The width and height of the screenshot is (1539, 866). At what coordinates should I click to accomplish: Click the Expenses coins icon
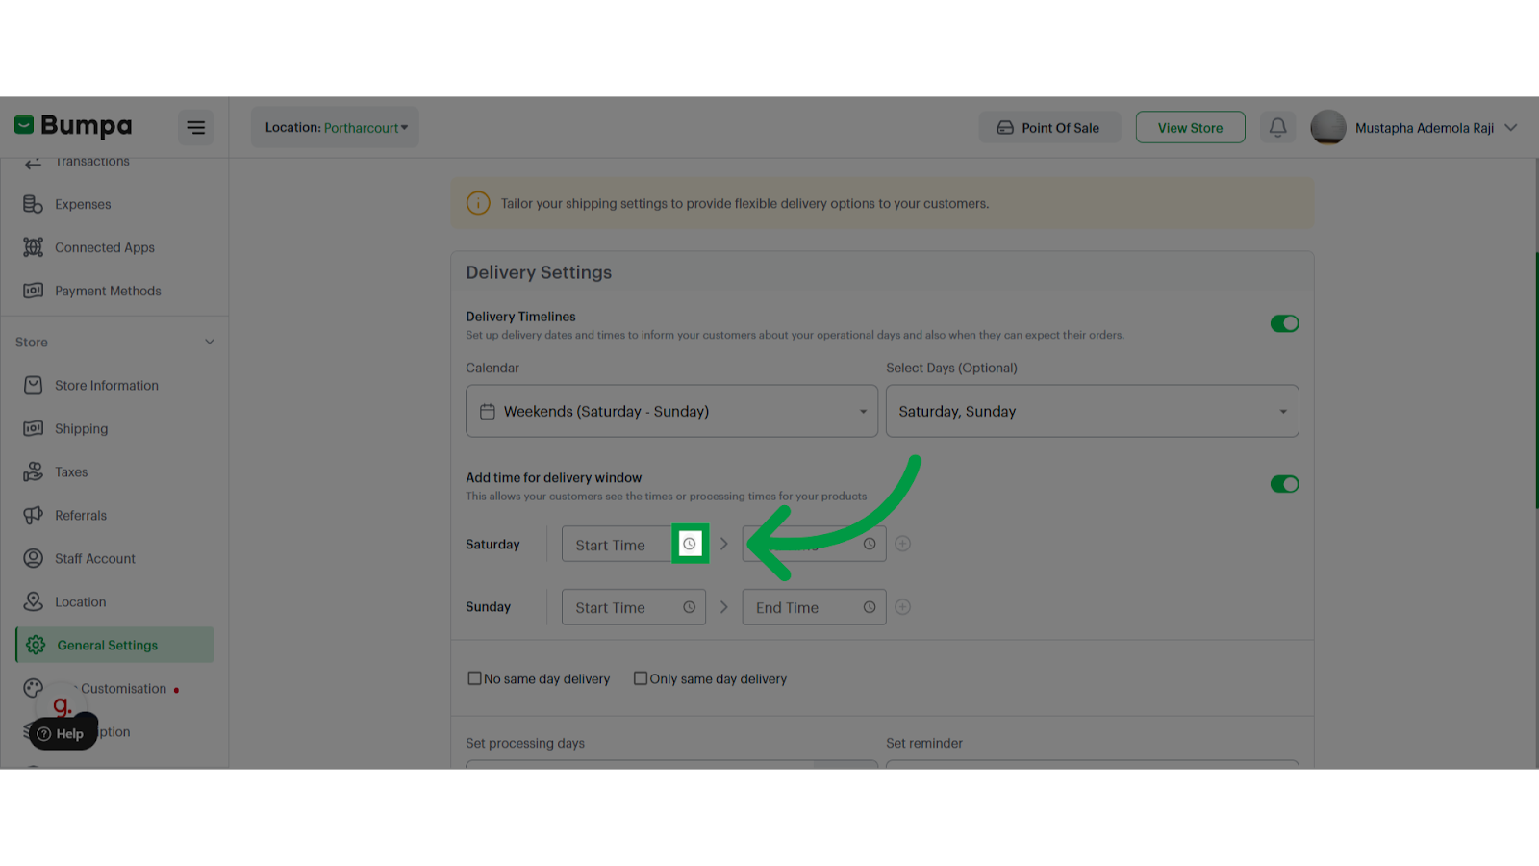click(34, 204)
